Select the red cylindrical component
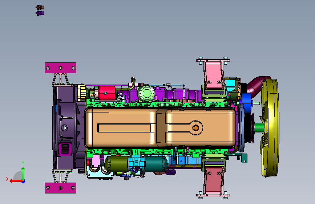The image size is (315, 204). tap(106, 93)
